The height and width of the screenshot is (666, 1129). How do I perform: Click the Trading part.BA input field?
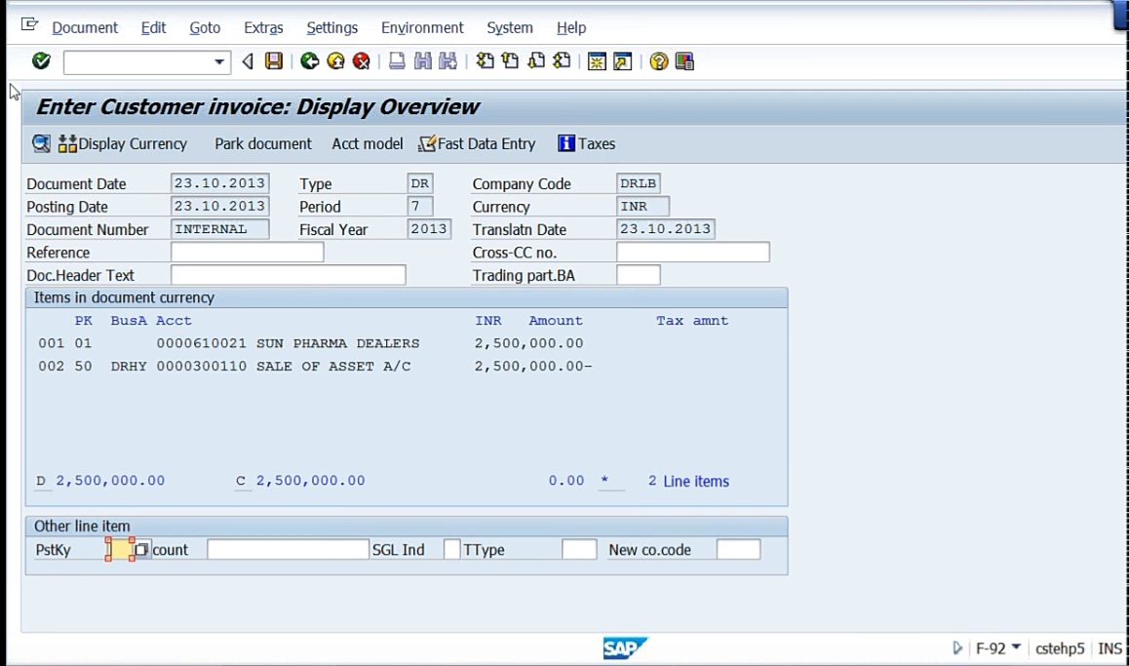638,275
